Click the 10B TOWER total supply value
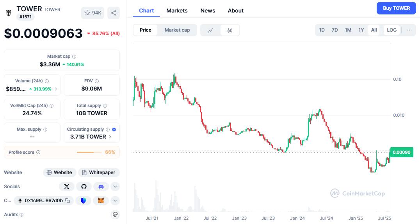Image resolution: width=420 pixels, height=224 pixels. point(92,113)
